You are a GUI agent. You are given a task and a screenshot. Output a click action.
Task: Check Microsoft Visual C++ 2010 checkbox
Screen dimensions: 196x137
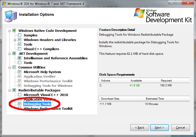(x=20, y=95)
